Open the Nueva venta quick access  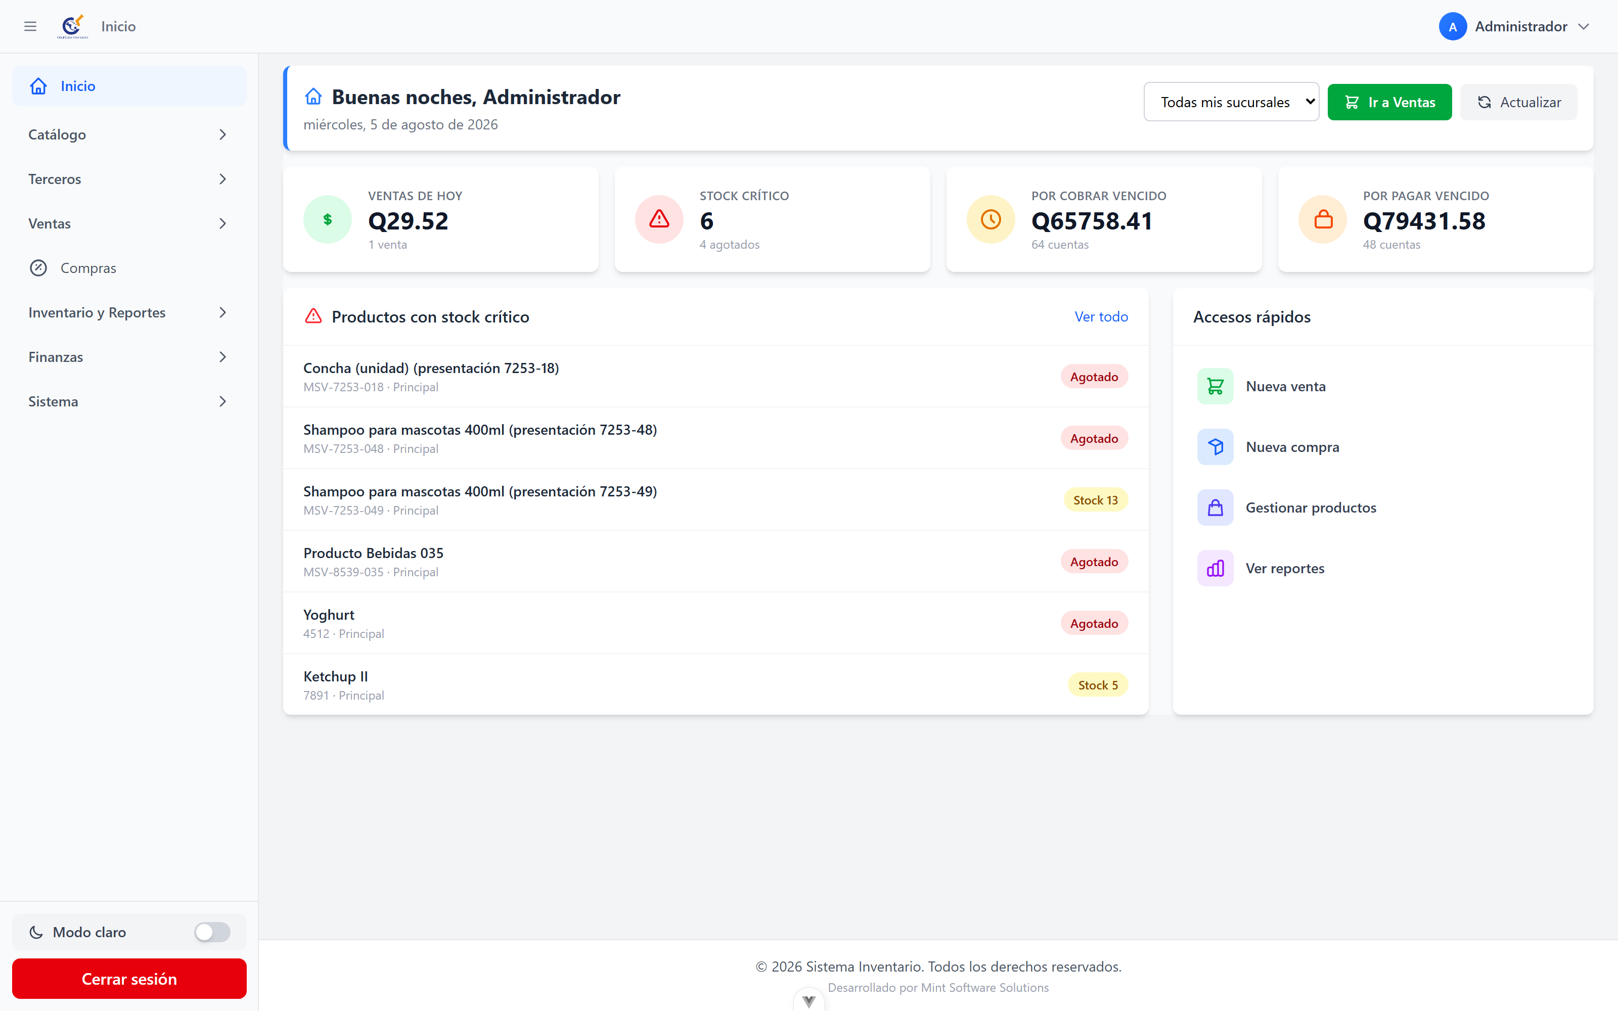(1383, 387)
